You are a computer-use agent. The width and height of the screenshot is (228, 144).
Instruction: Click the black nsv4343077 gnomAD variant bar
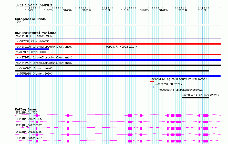(118, 65)
